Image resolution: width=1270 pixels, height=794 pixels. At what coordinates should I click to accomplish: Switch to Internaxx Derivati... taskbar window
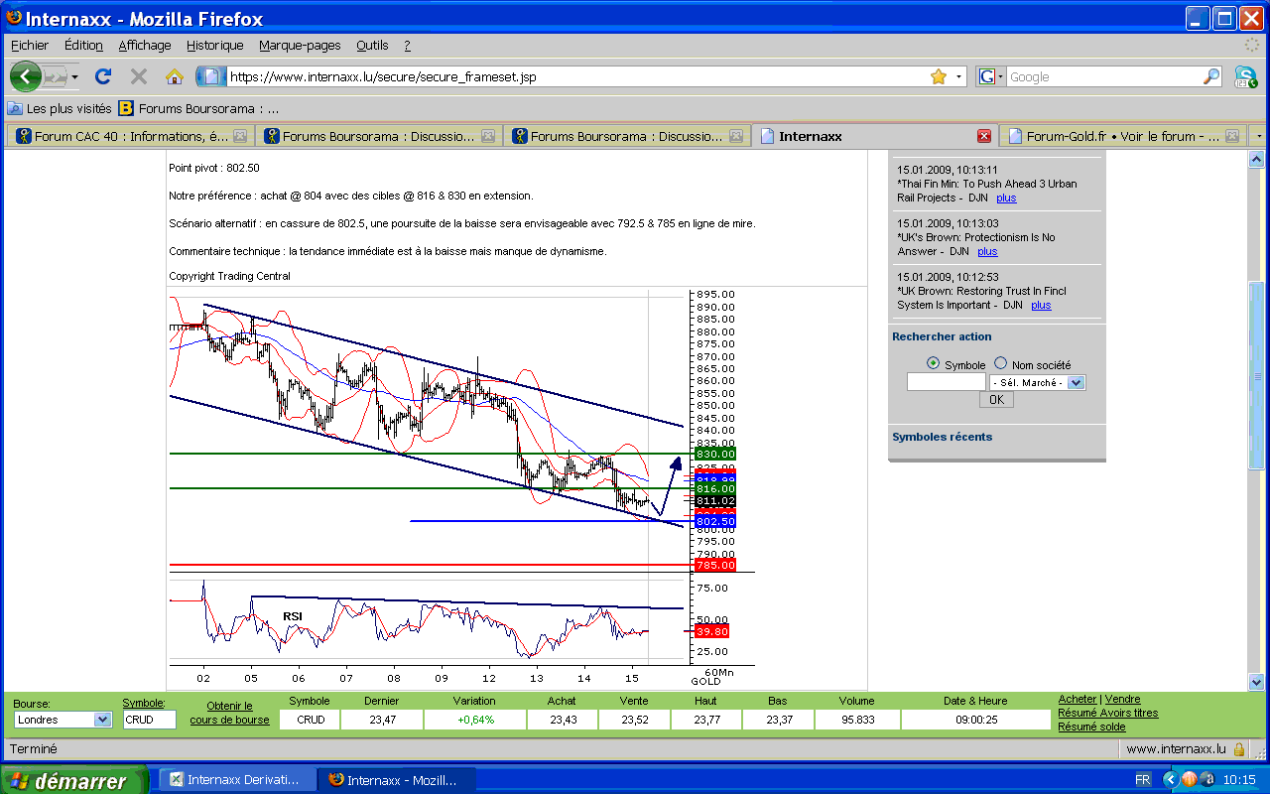point(237,780)
